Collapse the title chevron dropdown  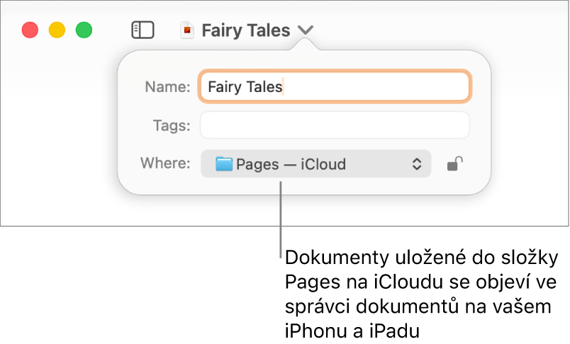click(306, 30)
